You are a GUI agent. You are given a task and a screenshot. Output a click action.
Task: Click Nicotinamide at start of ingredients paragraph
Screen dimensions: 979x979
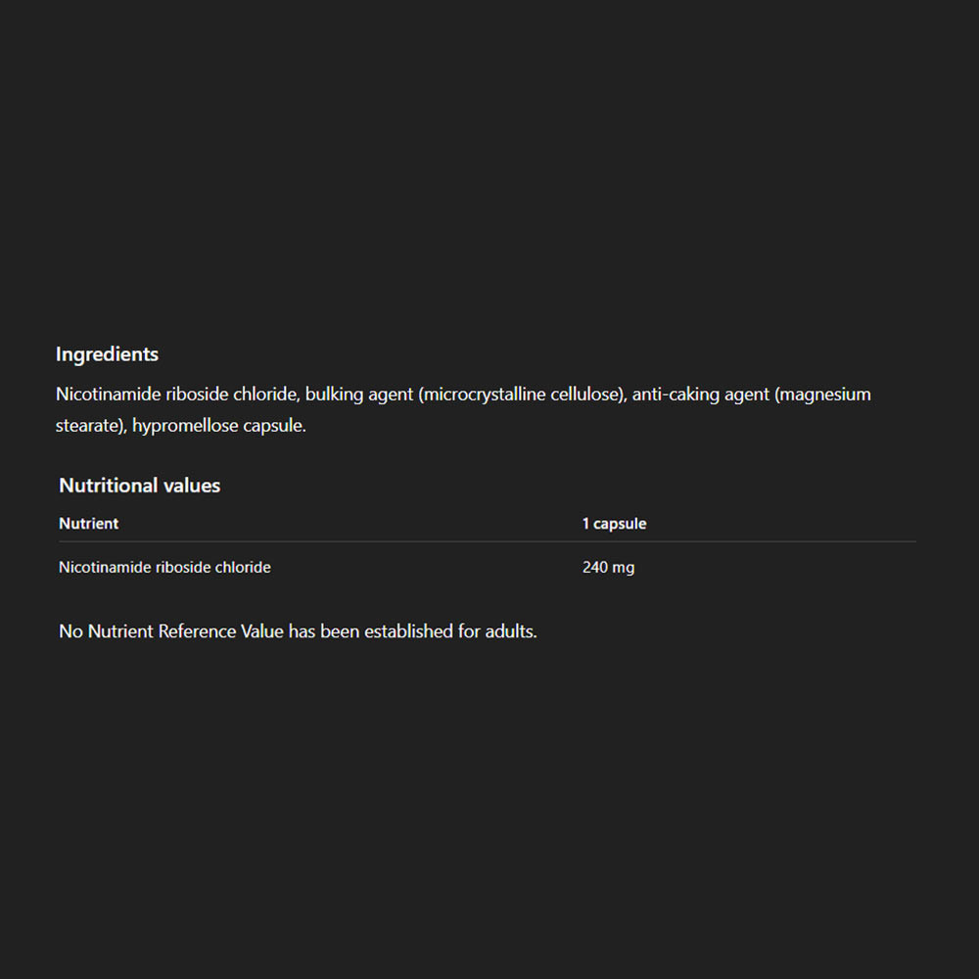tap(108, 395)
